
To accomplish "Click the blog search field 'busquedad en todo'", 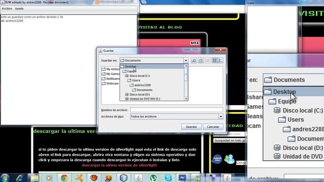I will (229, 141).
